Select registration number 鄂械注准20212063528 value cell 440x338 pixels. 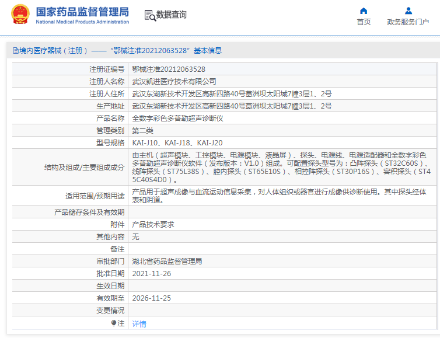[x=169, y=69]
